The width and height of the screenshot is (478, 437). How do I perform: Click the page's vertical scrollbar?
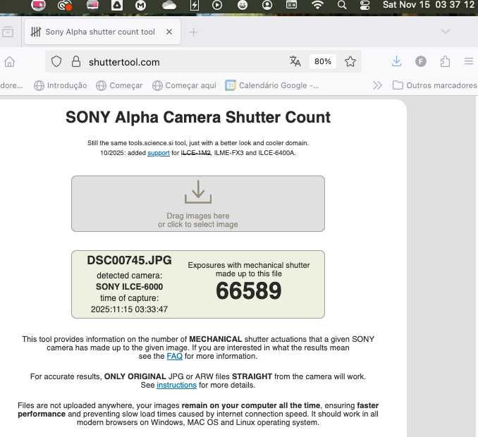pos(476,265)
